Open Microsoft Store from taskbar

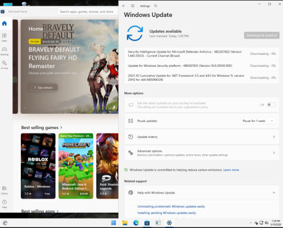147,223
